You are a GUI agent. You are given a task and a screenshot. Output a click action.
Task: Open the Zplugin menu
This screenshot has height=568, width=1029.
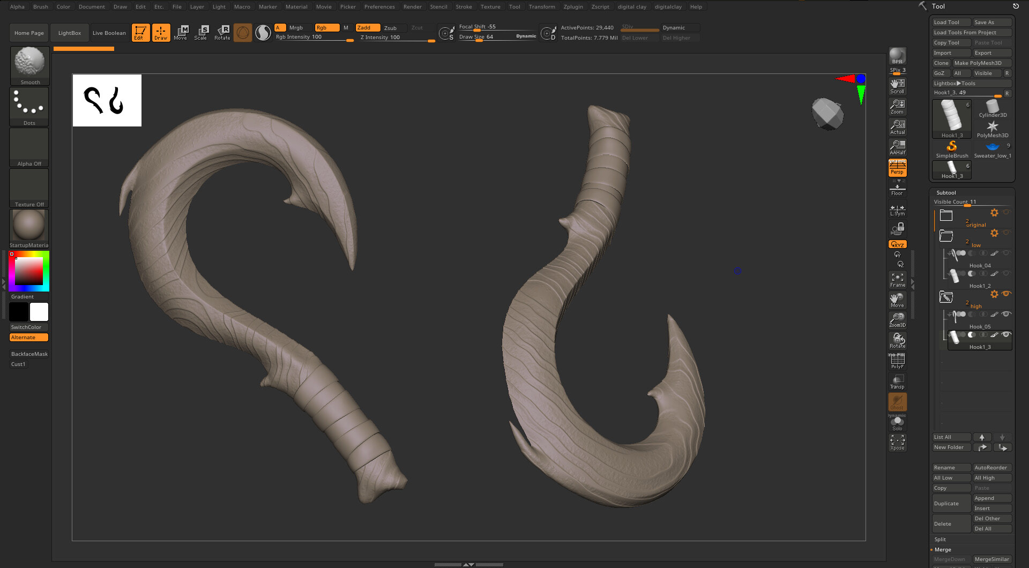click(x=573, y=6)
